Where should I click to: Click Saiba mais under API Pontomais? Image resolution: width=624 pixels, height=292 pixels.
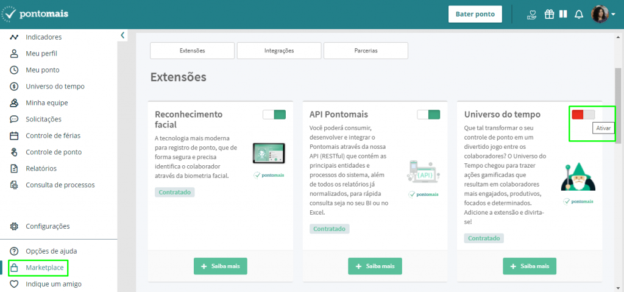(x=375, y=266)
